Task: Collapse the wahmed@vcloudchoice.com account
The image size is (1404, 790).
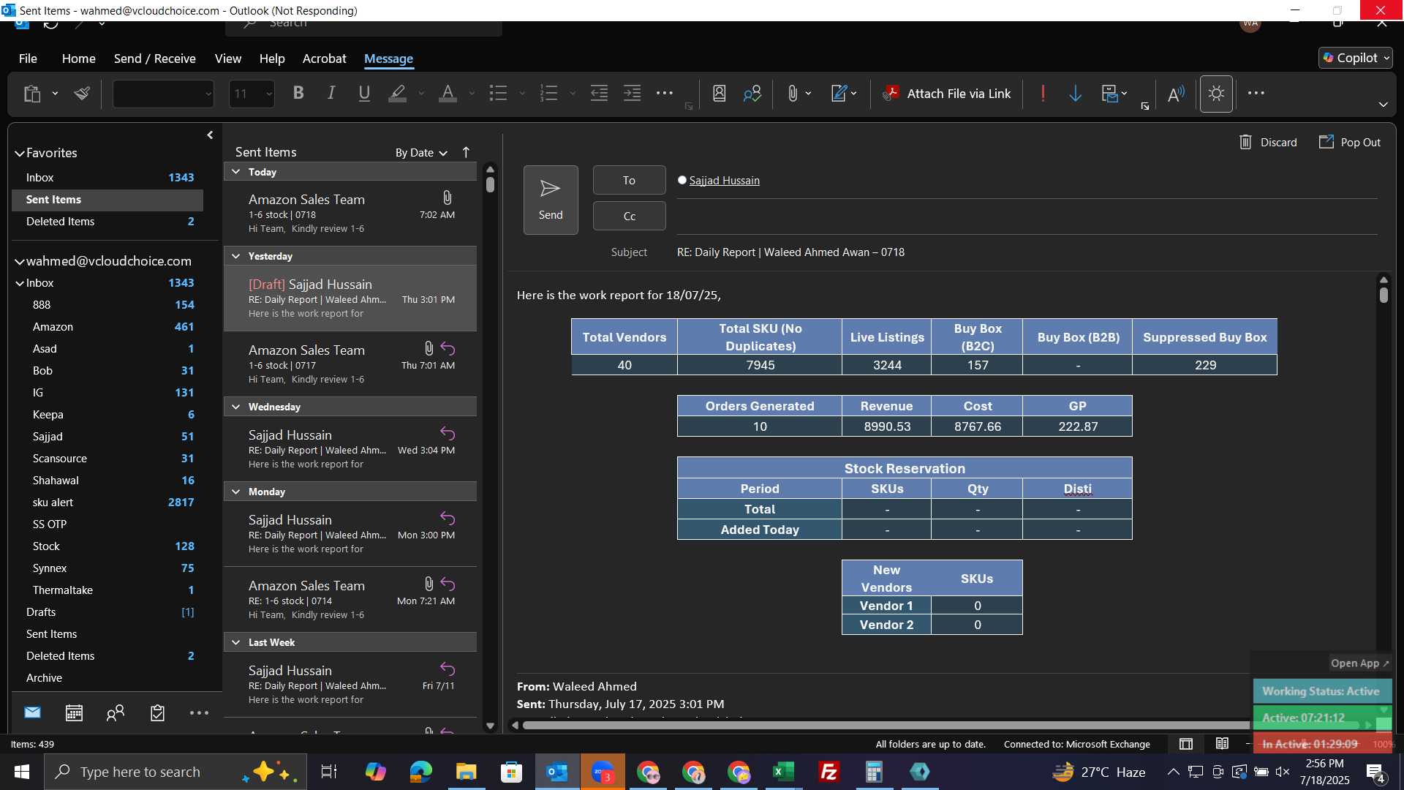Action: click(x=20, y=261)
